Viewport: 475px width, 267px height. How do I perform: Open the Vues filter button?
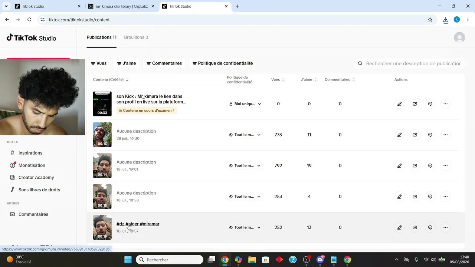[x=98, y=63]
